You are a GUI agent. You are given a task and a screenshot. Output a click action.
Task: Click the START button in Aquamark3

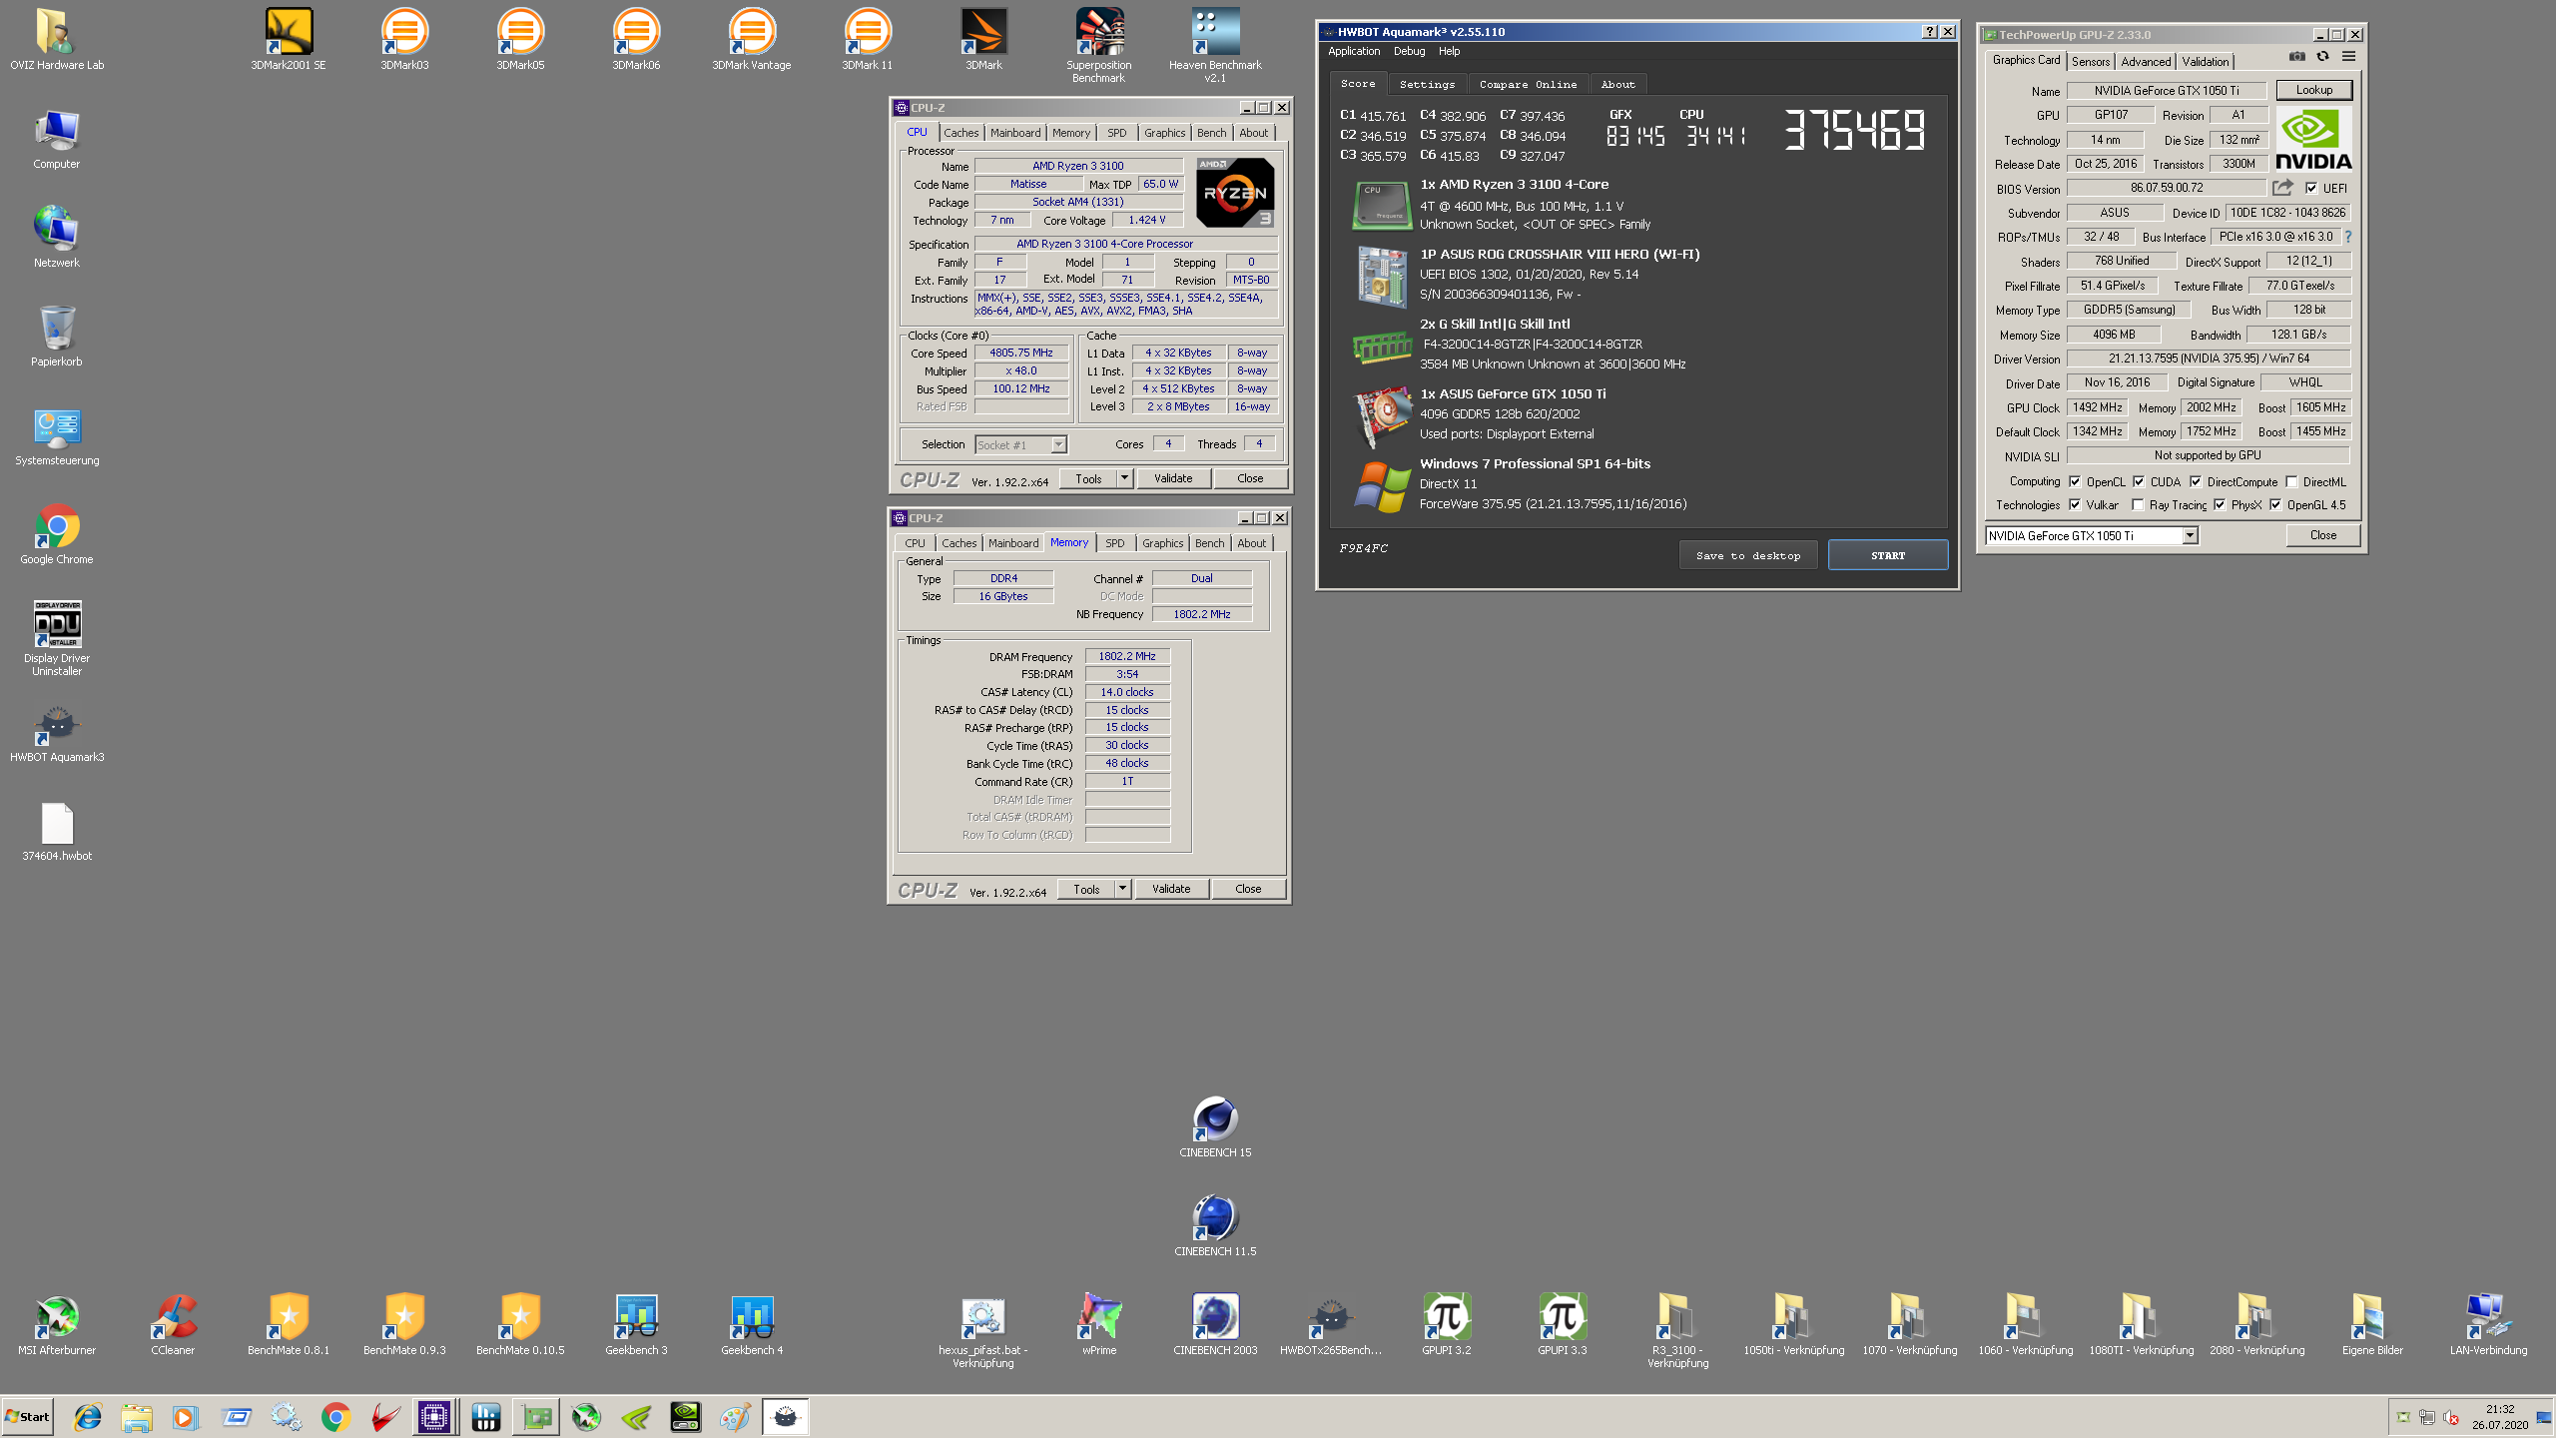pos(1887,555)
